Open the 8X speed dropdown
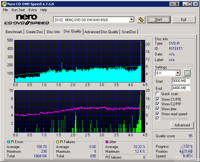200x162 pixels. click(x=178, y=73)
